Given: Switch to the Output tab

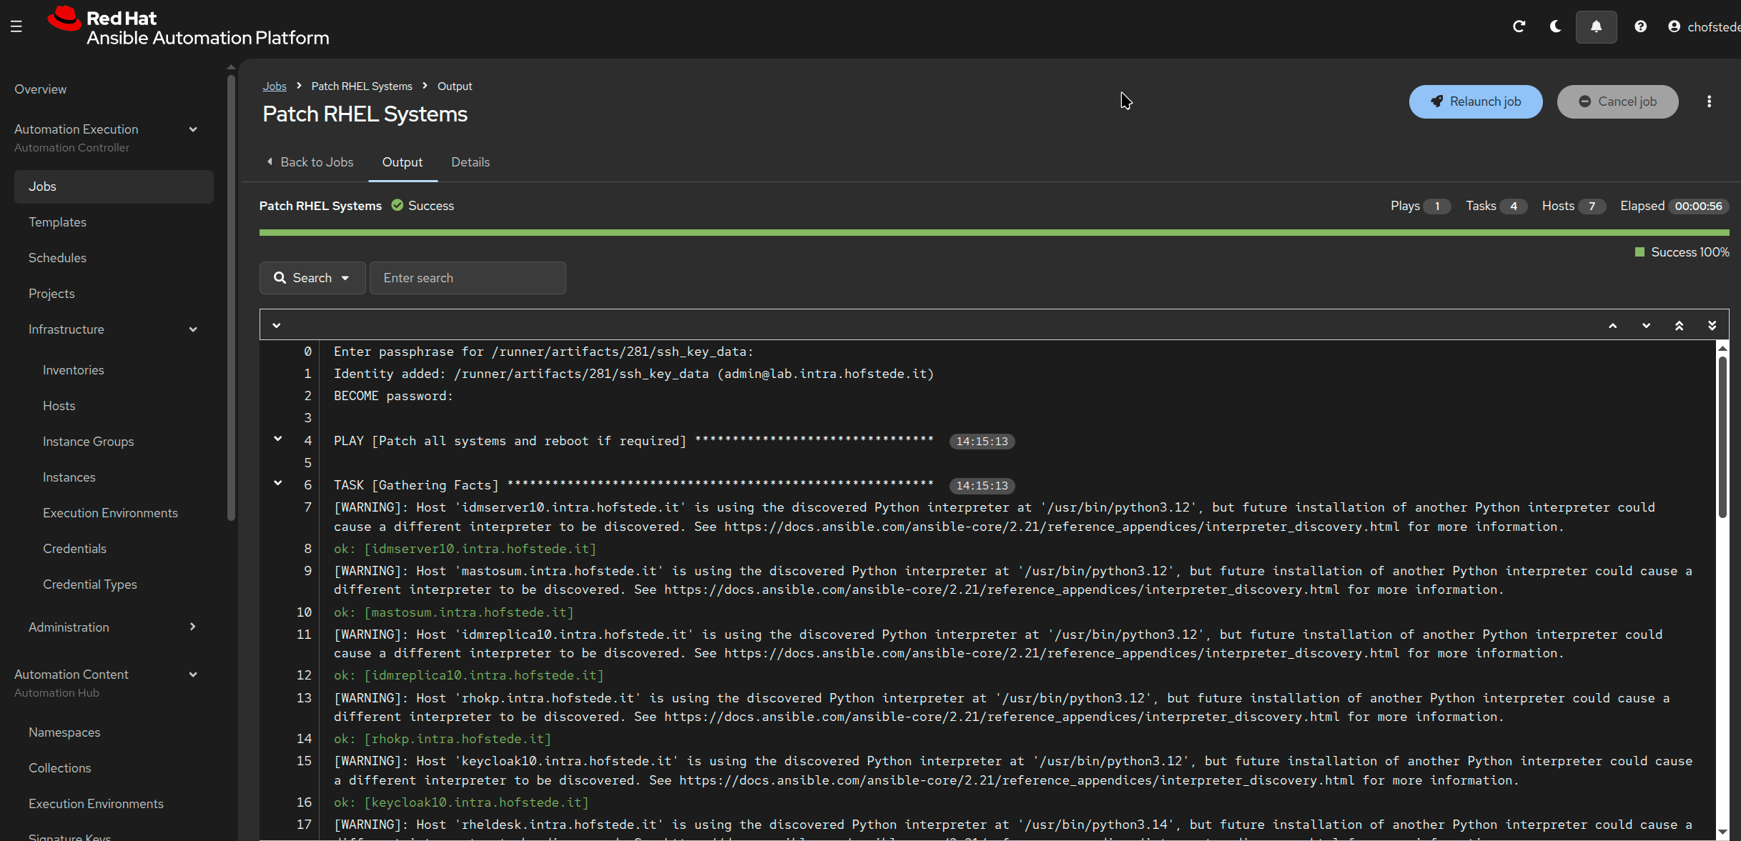Looking at the screenshot, I should 403,162.
